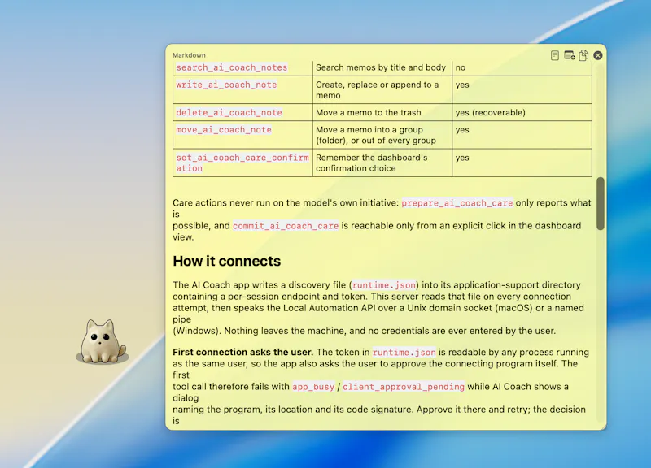Click bold text "First connection asks the user."

pos(242,353)
